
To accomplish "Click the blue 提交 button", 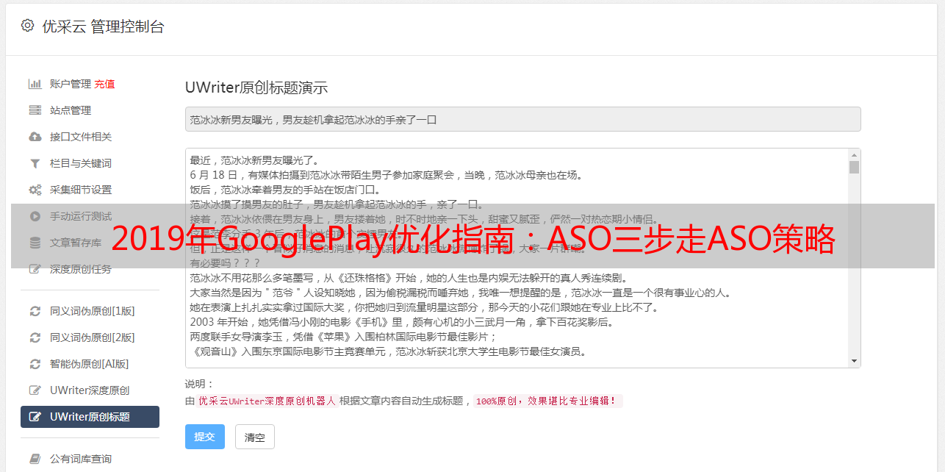I will [205, 437].
